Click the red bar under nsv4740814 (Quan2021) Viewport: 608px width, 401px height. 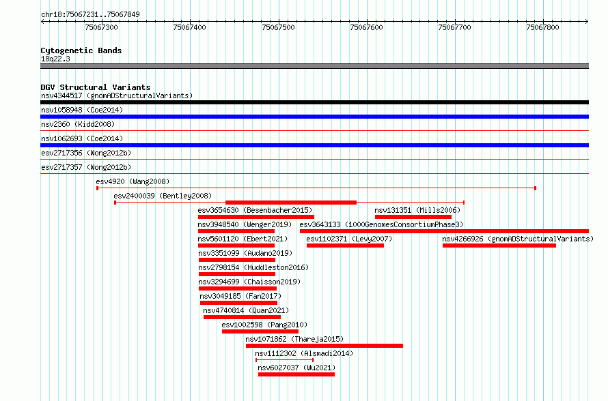tap(242, 317)
